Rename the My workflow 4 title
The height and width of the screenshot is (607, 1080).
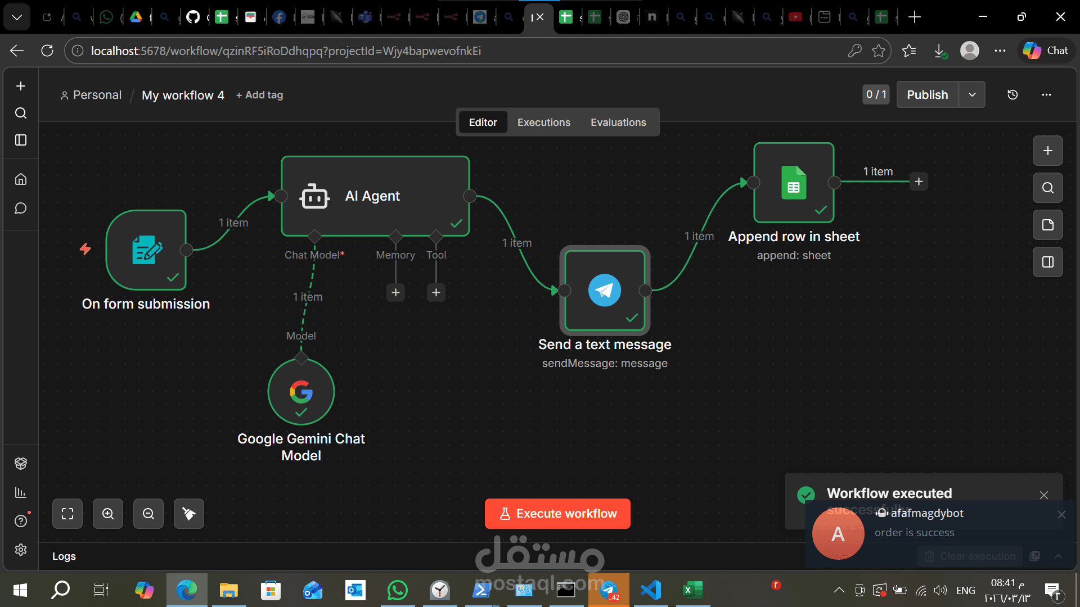(183, 95)
